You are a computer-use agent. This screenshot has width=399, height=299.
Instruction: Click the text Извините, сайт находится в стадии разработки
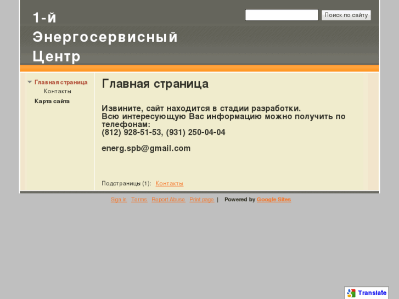[x=201, y=109]
